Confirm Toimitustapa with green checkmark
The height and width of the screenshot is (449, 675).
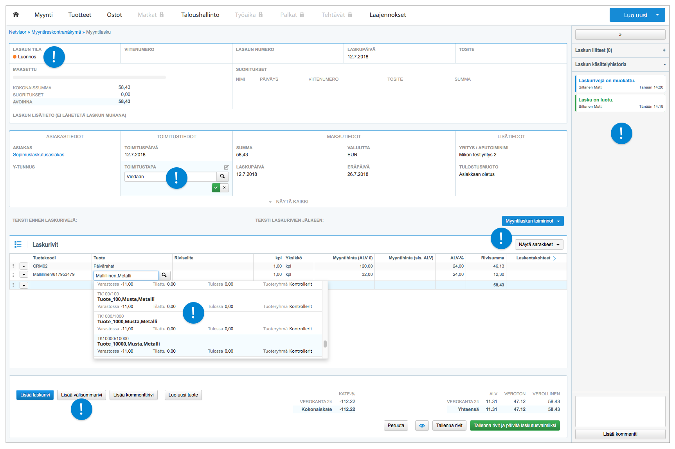tap(216, 188)
